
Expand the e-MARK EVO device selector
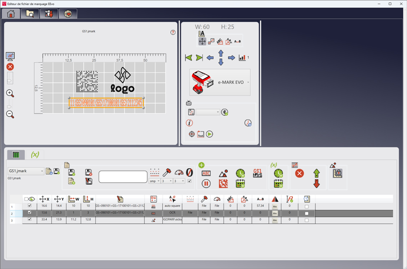(248, 82)
